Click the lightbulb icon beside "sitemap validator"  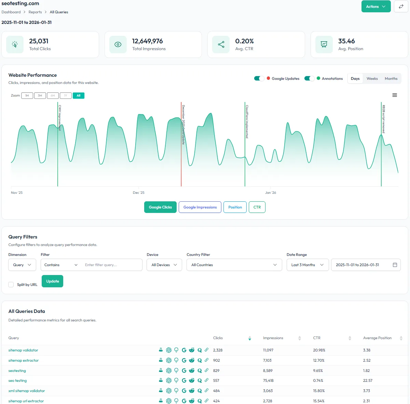click(176, 350)
